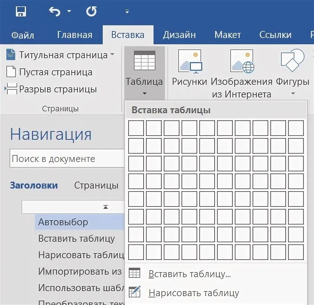Select the Вставка ribbon tab
This screenshot has height=305, width=314.
[128, 35]
